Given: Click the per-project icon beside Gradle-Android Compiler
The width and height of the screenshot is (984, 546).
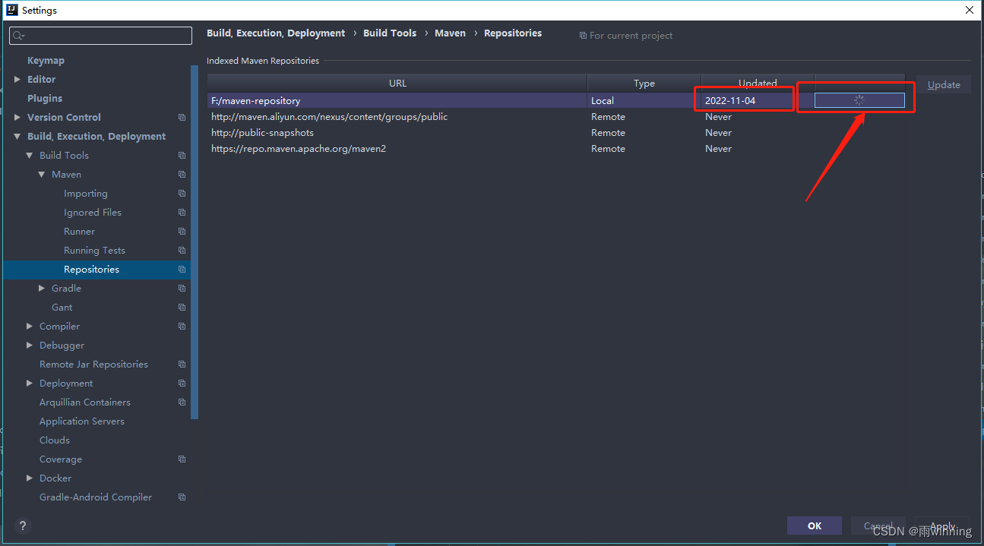Looking at the screenshot, I should click(182, 497).
